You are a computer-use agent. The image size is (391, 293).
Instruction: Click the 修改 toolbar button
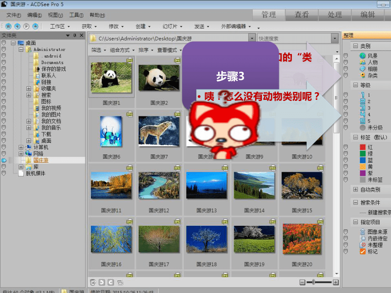tap(116, 26)
